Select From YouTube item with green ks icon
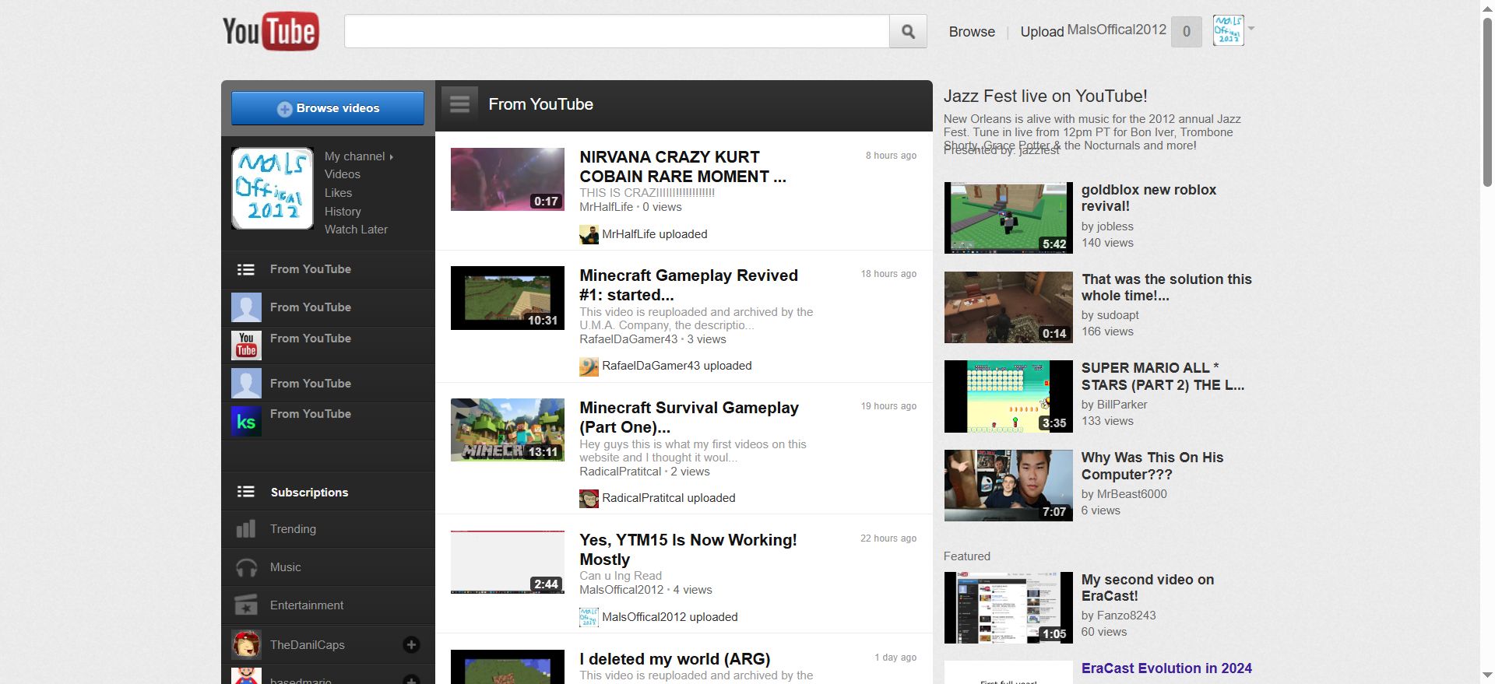Image resolution: width=1495 pixels, height=684 pixels. coord(328,421)
